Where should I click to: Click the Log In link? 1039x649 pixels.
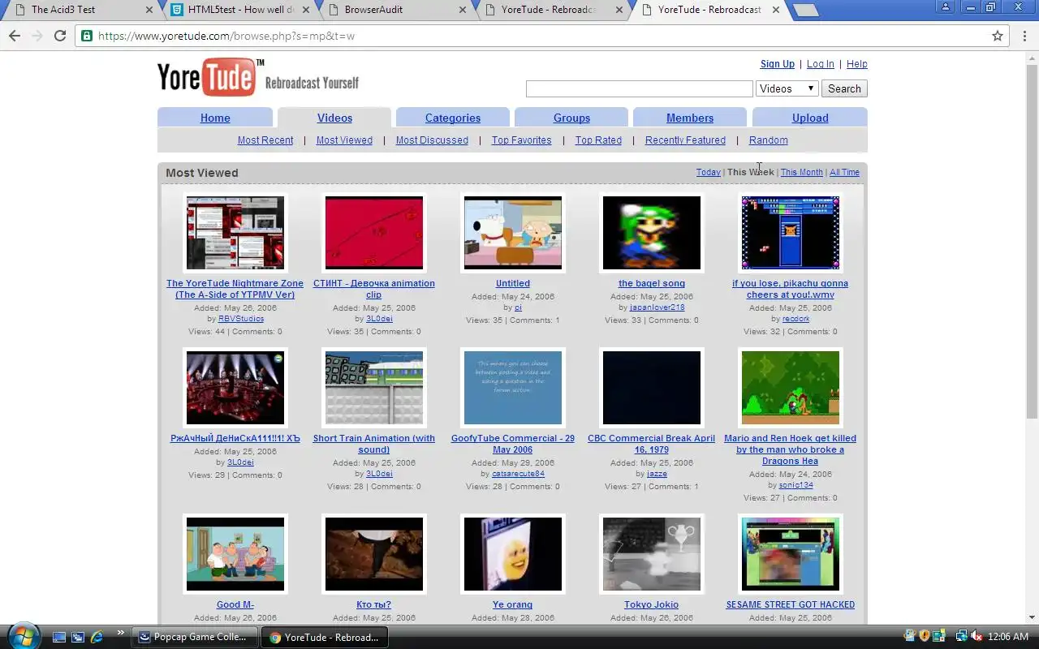point(820,64)
